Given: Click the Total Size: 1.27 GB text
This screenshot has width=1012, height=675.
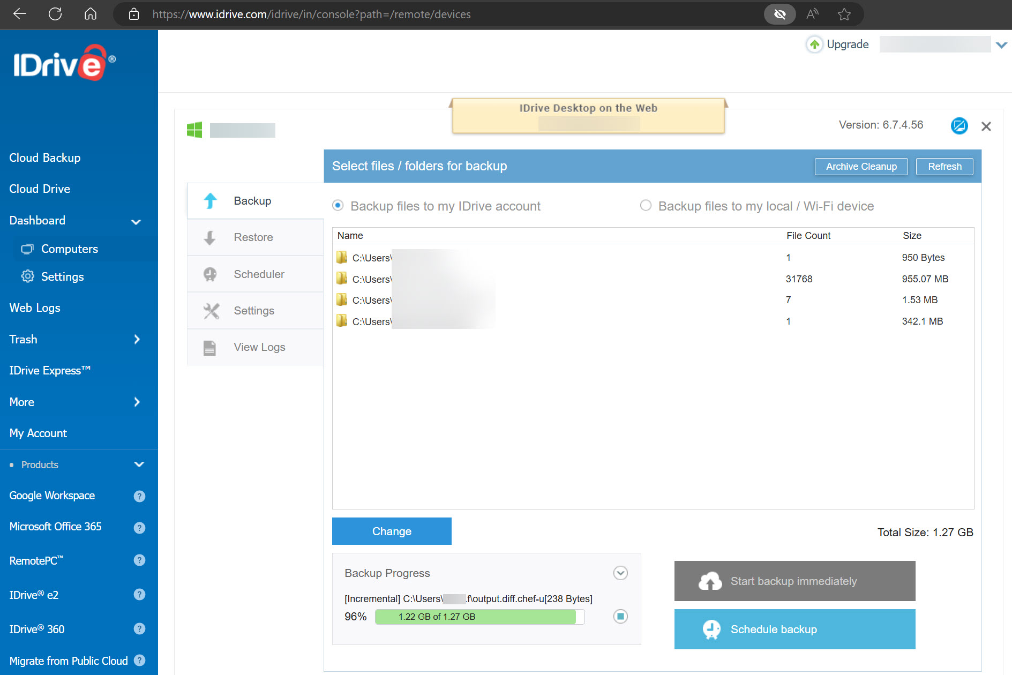Looking at the screenshot, I should [x=925, y=532].
